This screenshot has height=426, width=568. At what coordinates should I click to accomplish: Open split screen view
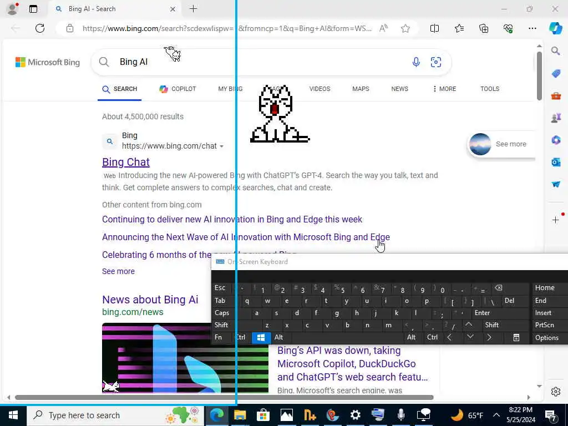pyautogui.click(x=434, y=28)
